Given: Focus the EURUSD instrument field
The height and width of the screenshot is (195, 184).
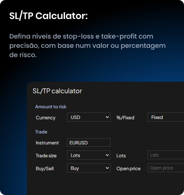Looking at the screenshot, I should [89, 143].
